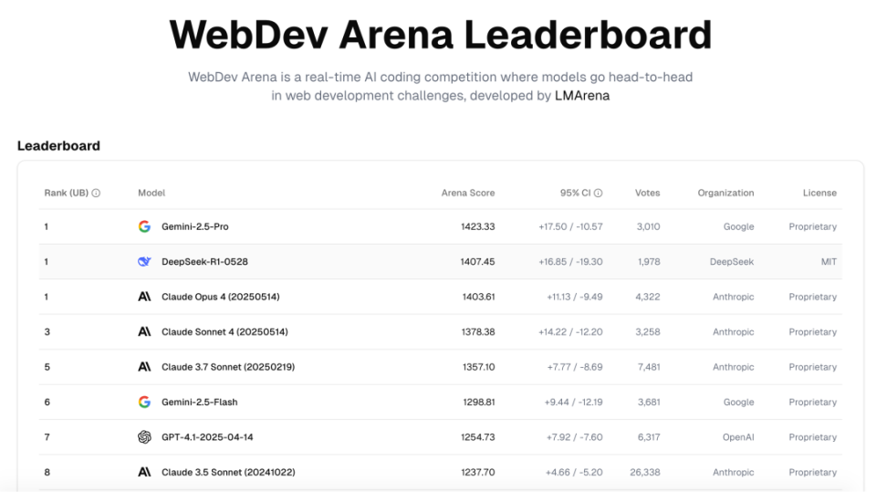Select the Claude 3.7 Sonnet (20250219) row
Image resolution: width=876 pixels, height=492 pixels.
point(440,367)
